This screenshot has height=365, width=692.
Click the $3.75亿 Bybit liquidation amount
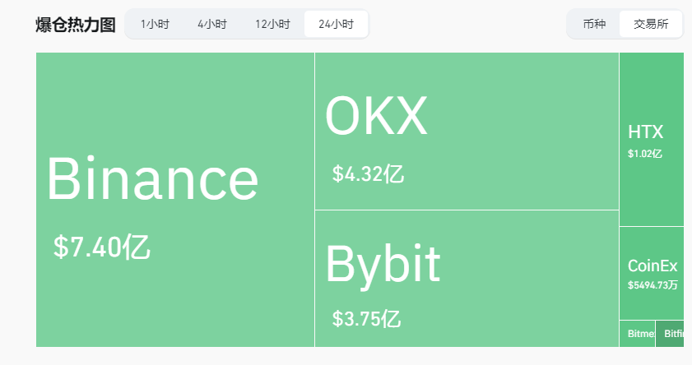[366, 318]
